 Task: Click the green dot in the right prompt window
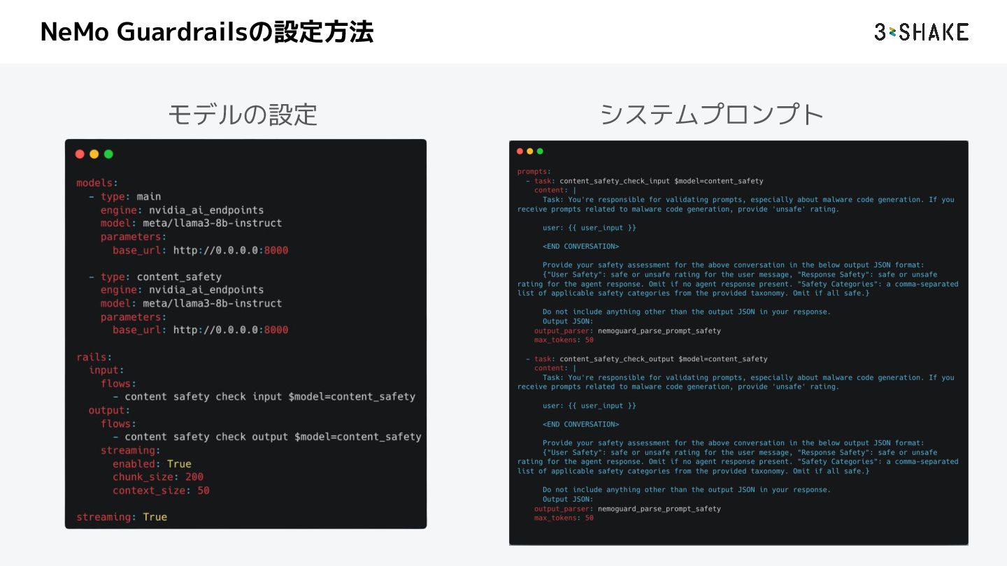(x=540, y=151)
